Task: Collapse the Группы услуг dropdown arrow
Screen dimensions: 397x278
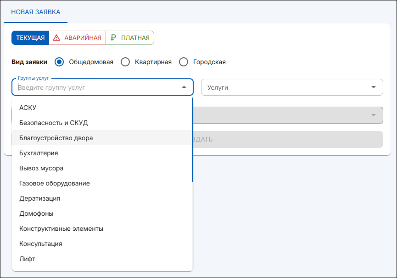Action: (x=184, y=87)
